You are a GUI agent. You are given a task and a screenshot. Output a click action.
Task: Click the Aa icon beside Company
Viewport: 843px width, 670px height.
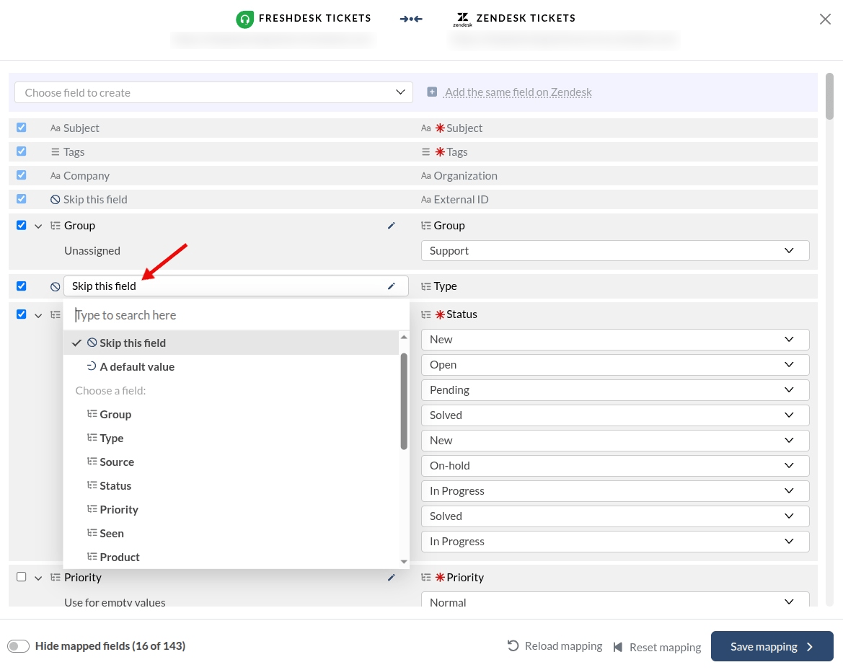click(56, 176)
